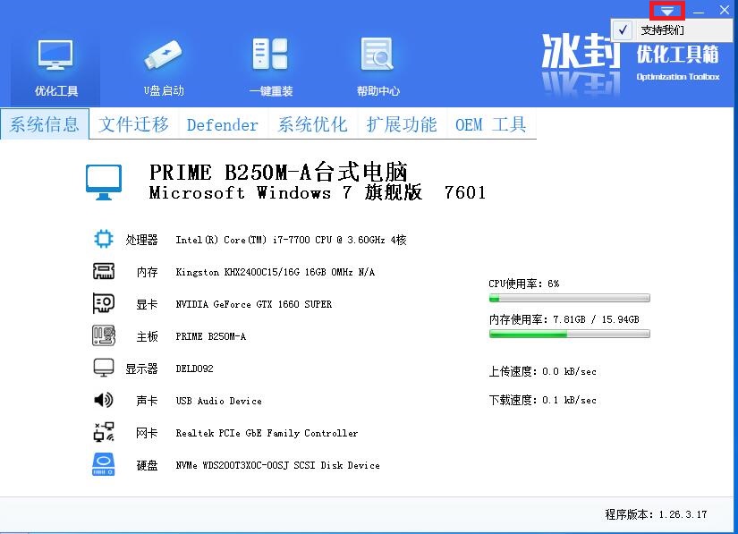The height and width of the screenshot is (534, 738).
Task: Open the 系统优化 tab
Action: 312,124
